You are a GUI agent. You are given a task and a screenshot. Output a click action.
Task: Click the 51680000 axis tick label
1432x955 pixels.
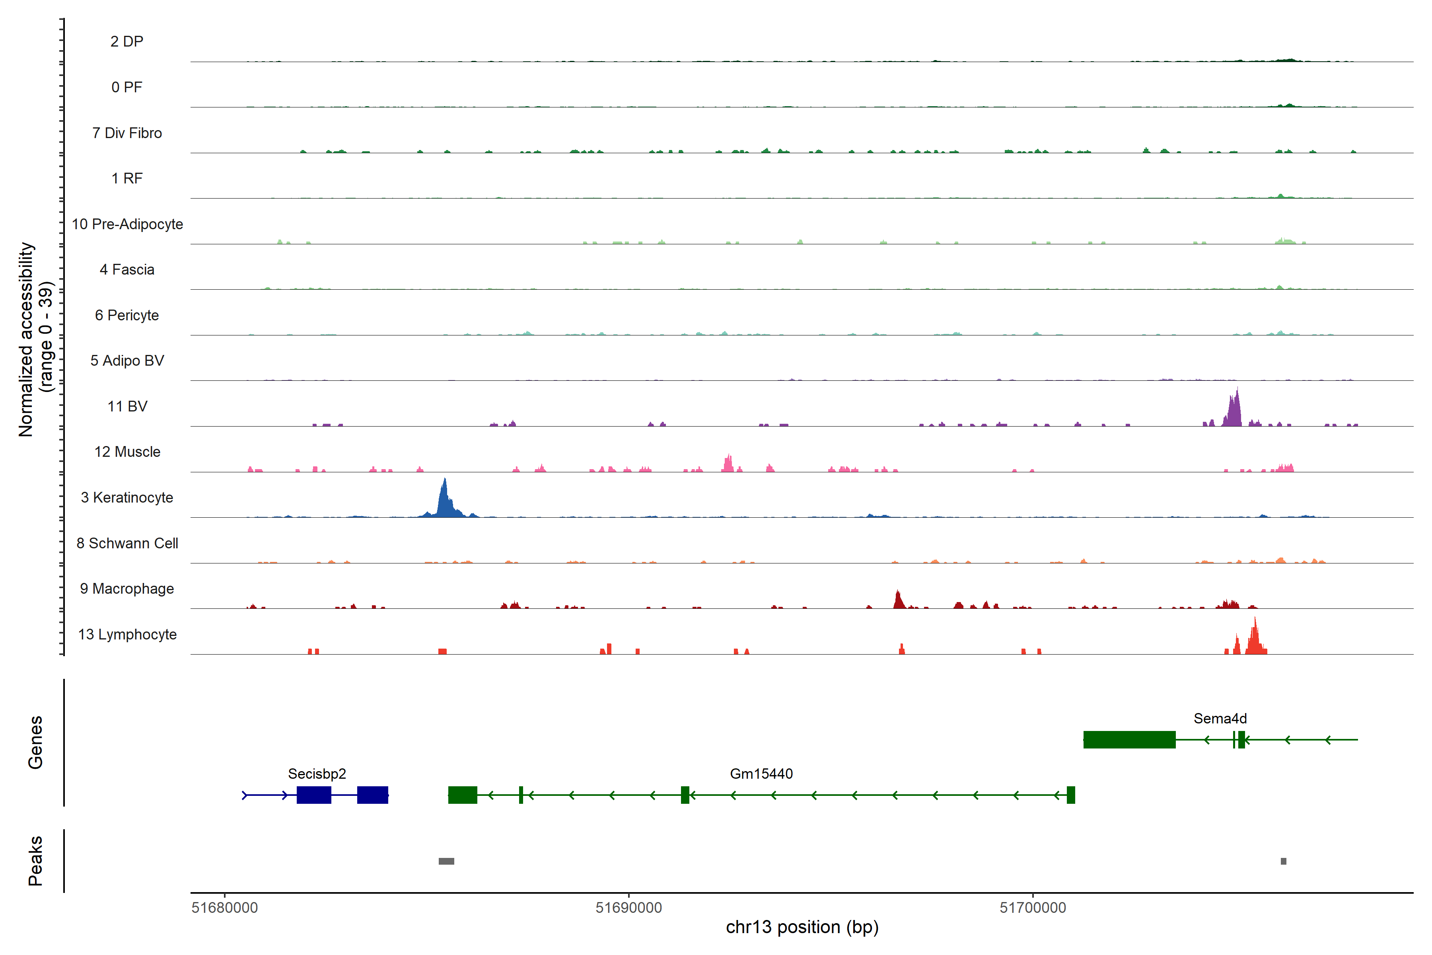(x=225, y=908)
